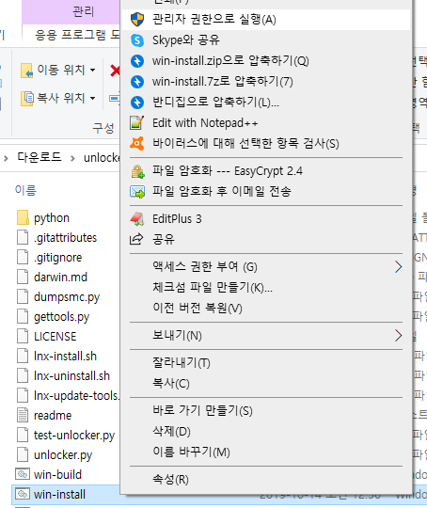The height and width of the screenshot is (508, 427).
Task: Click the shield icon for administrator run
Action: click(137, 20)
